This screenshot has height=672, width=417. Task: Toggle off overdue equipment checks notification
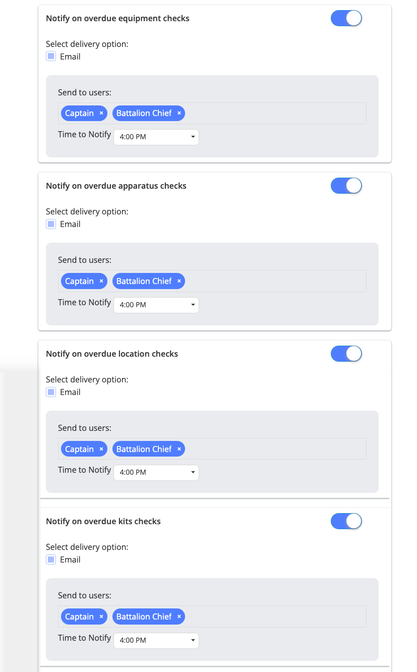(346, 19)
